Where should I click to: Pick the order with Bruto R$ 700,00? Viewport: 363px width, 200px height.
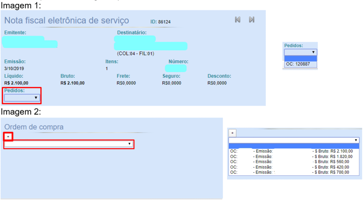point(294,172)
